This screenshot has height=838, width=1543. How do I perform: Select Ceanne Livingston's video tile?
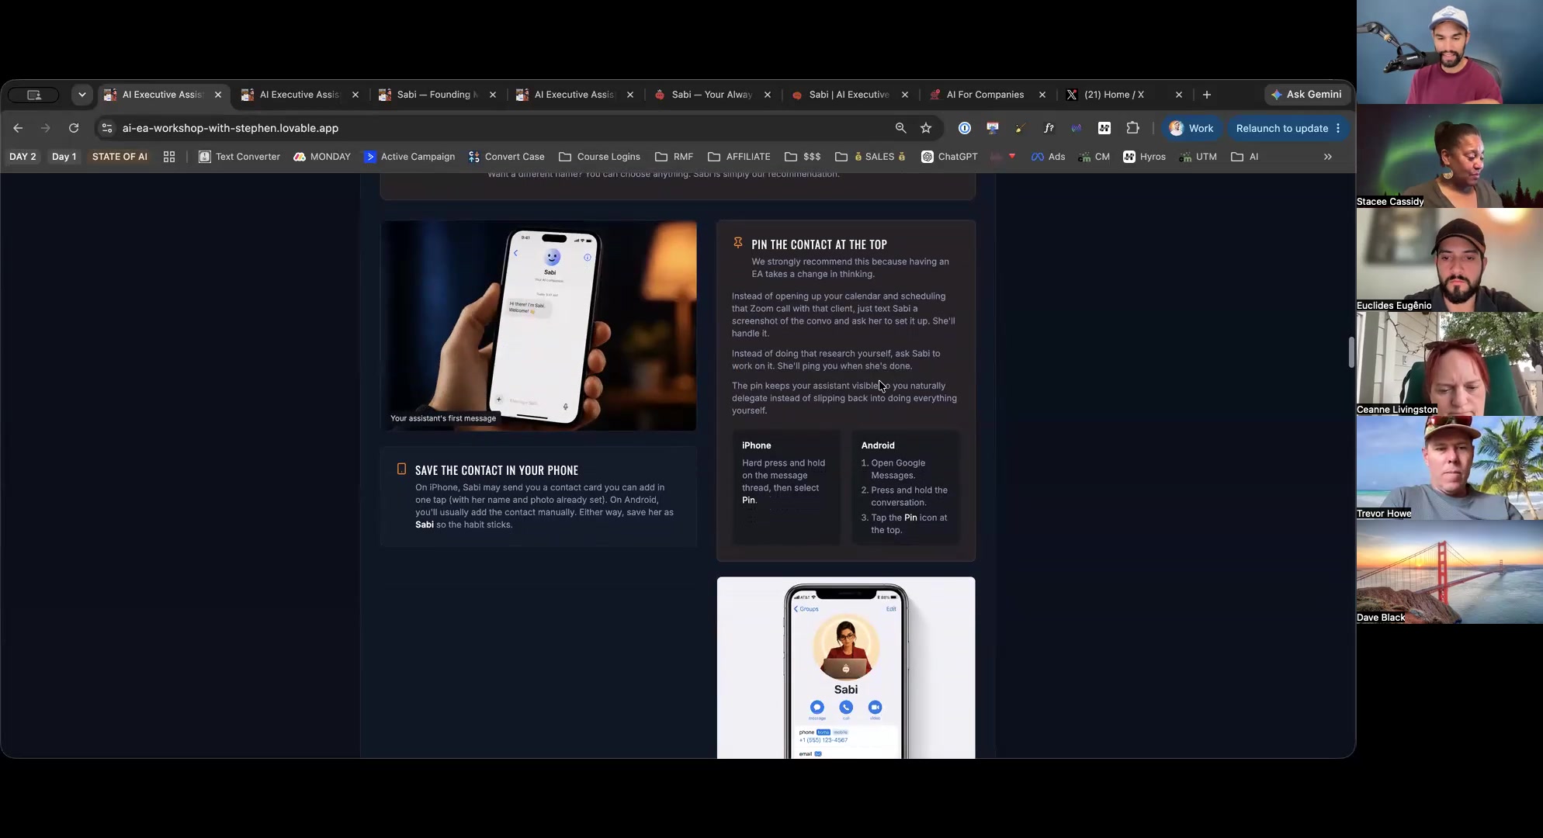[x=1450, y=364]
